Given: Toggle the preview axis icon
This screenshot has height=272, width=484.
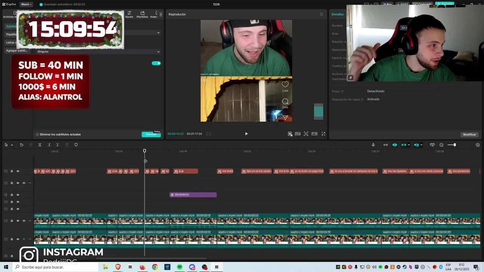Looking at the screenshot, I should (416, 145).
